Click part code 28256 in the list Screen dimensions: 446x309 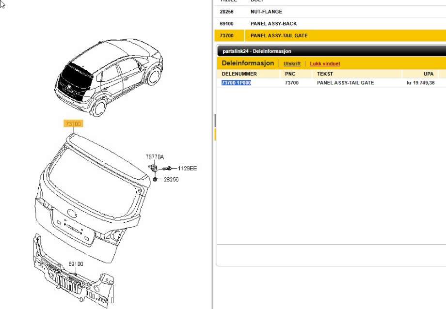tap(226, 12)
